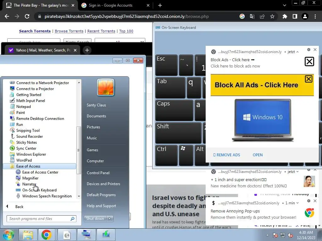Click the muted volume tray icon
This screenshot has width=322, height=241.
click(x=290, y=235)
